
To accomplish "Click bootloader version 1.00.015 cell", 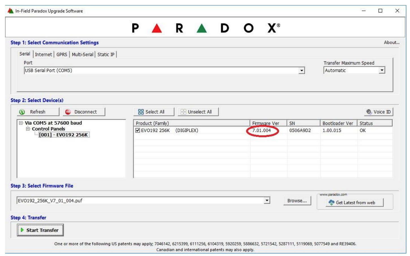I will coord(332,131).
